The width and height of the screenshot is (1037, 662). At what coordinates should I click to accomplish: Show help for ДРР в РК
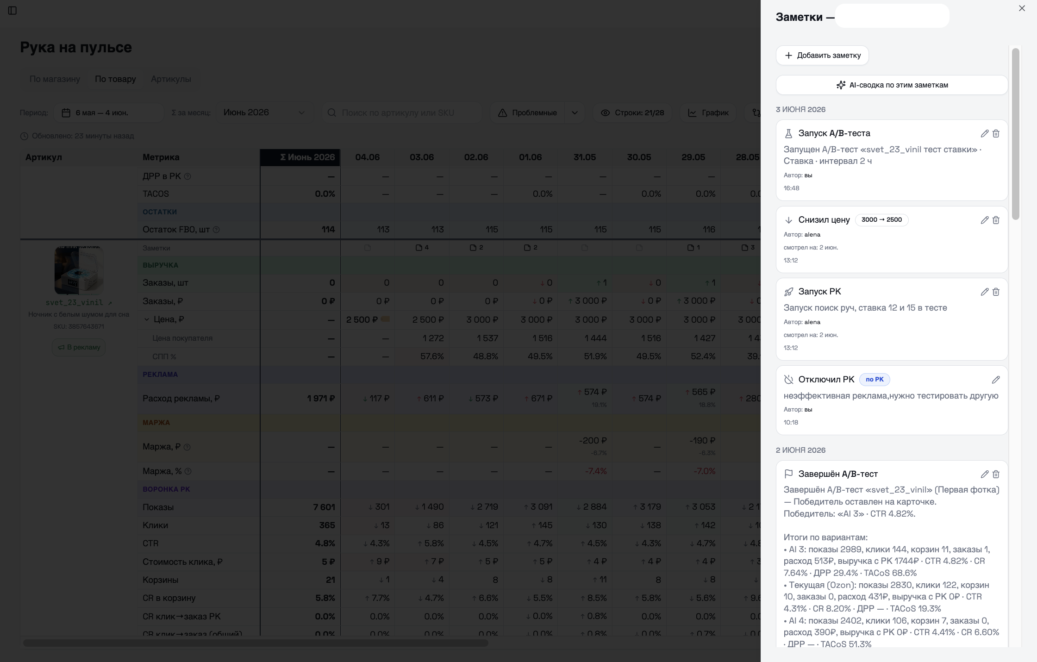pyautogui.click(x=187, y=176)
